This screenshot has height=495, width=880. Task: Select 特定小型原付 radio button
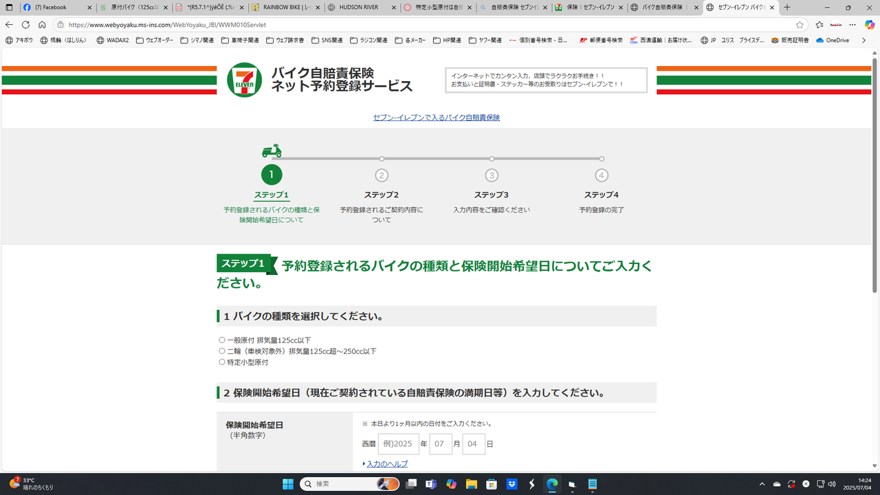pyautogui.click(x=222, y=362)
